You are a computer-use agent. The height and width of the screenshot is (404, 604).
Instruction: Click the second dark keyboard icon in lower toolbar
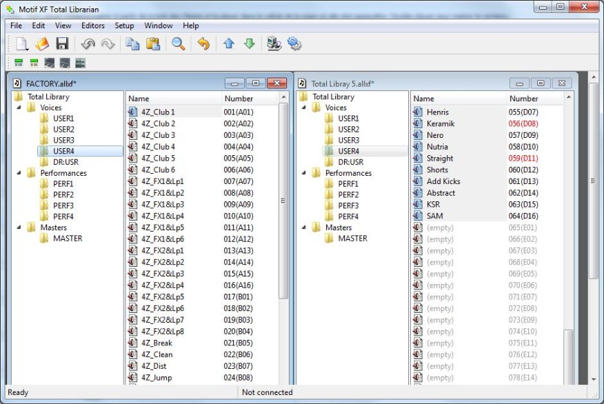[x=65, y=63]
